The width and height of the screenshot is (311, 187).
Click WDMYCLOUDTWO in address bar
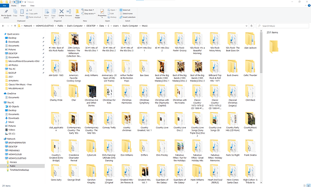[45, 26]
